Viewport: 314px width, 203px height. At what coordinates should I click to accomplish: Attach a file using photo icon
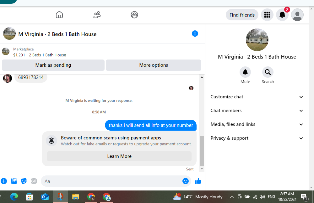[x=14, y=181]
